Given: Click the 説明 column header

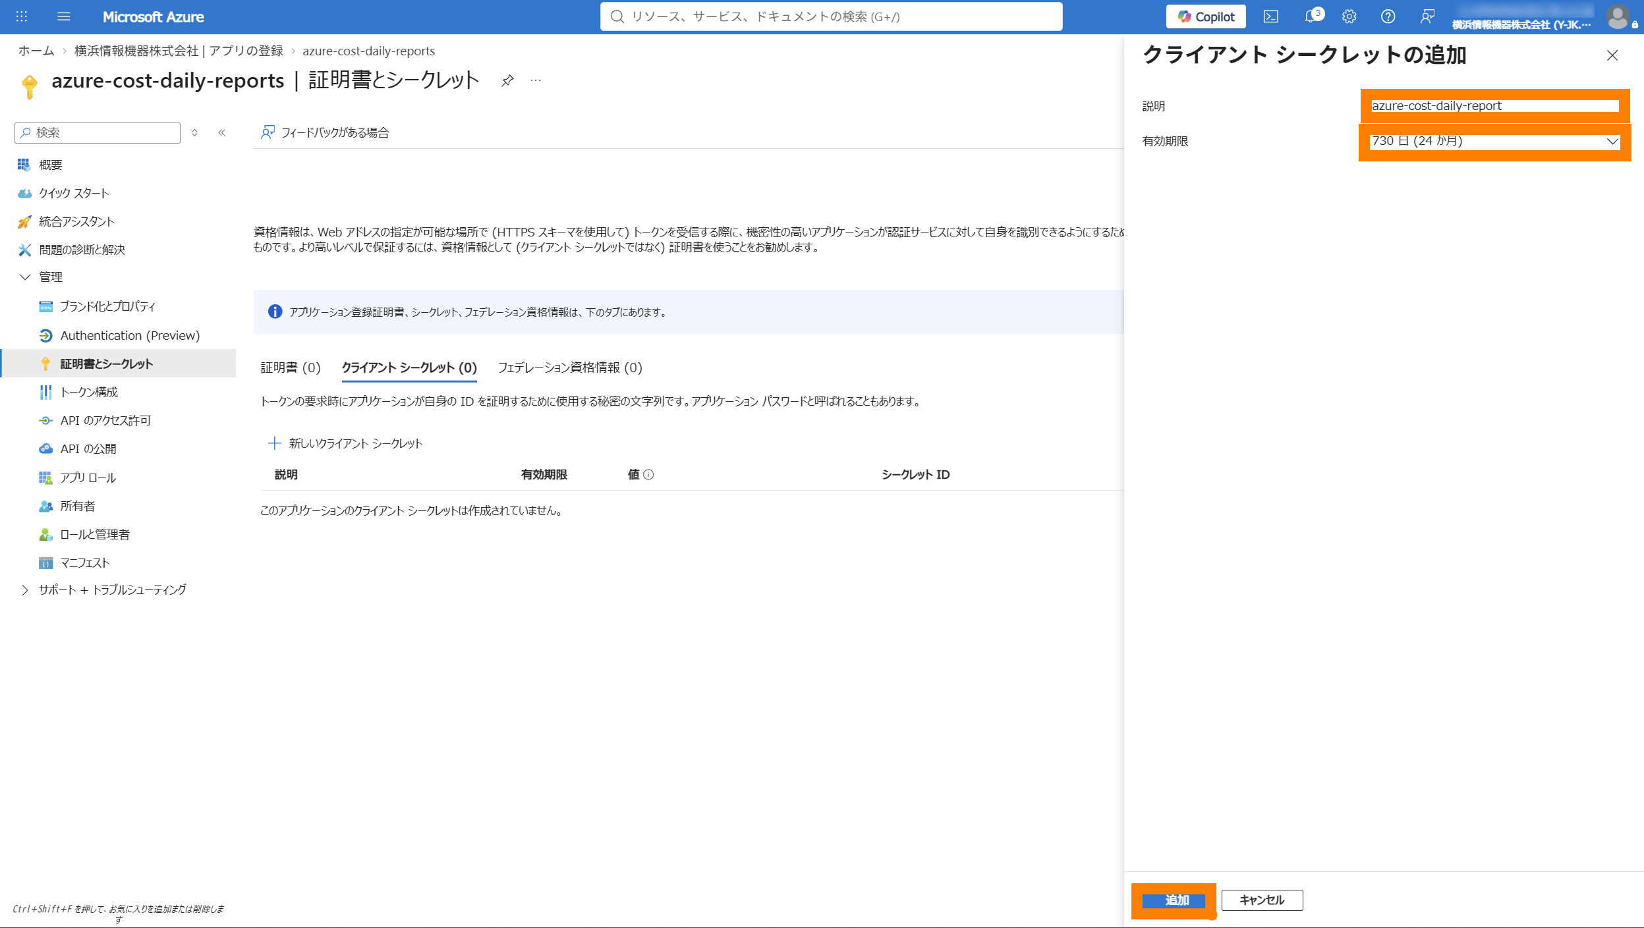Looking at the screenshot, I should pos(286,475).
